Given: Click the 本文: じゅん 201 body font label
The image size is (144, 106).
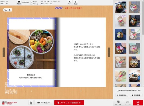Looking at the screenshot, I should tap(46, 4).
